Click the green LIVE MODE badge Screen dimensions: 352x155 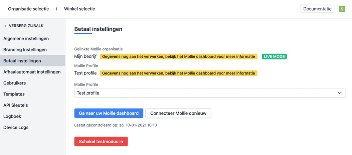point(274,56)
